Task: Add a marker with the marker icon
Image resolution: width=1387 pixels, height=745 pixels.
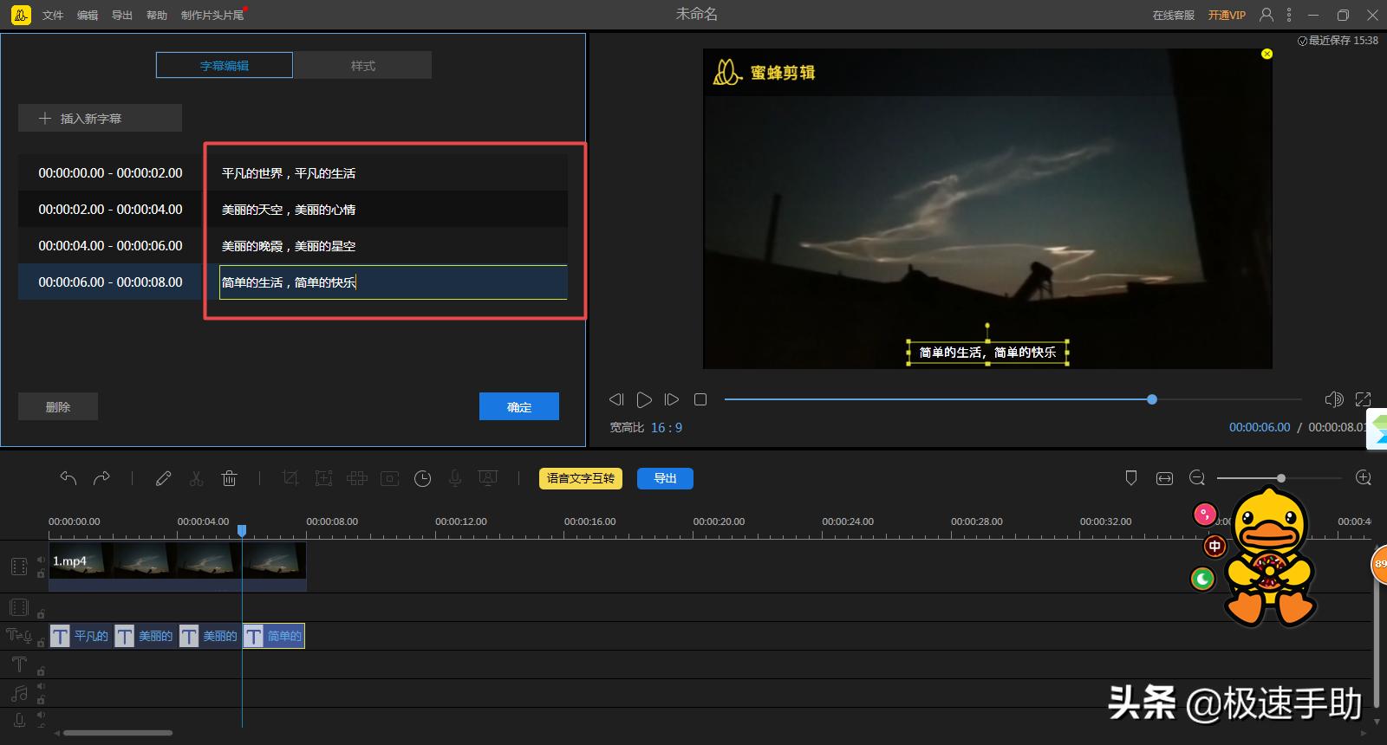Action: (x=1130, y=478)
